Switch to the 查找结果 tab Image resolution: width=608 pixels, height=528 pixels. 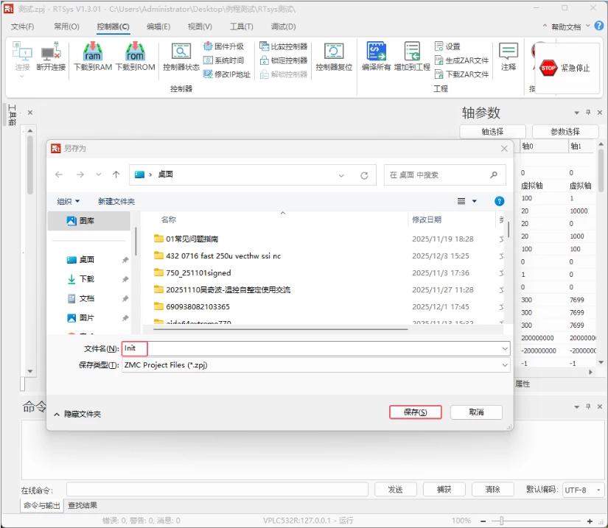click(x=83, y=505)
